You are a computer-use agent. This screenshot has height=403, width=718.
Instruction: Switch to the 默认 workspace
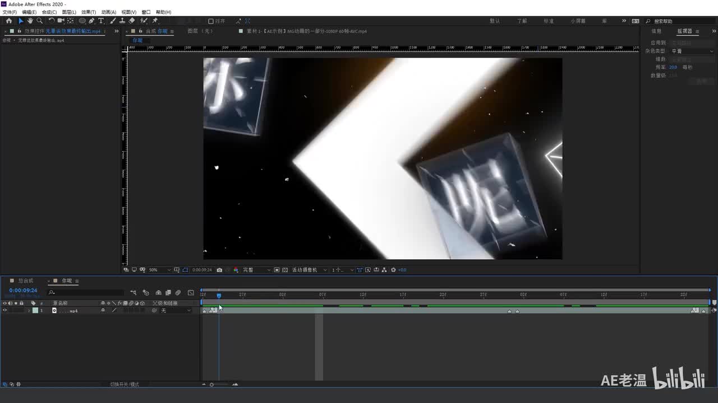[x=495, y=21]
